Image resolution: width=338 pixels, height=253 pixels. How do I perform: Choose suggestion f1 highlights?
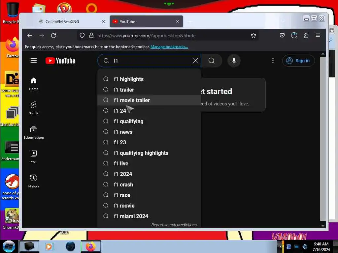[149, 79]
